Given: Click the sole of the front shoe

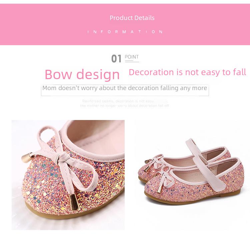Looking at the screenshot, I should (191, 199).
